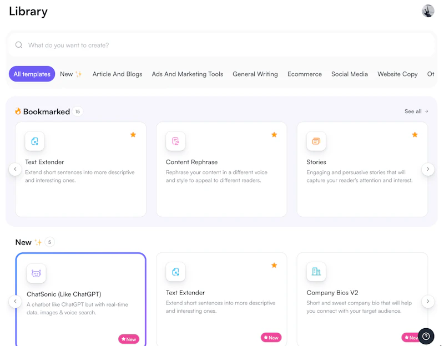Viewport: 444px width, 346px height.
Task: Click the ChatSonic robot icon
Action: click(36, 273)
